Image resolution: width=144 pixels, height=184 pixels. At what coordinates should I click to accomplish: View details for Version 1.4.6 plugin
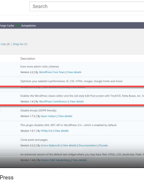click(79, 160)
